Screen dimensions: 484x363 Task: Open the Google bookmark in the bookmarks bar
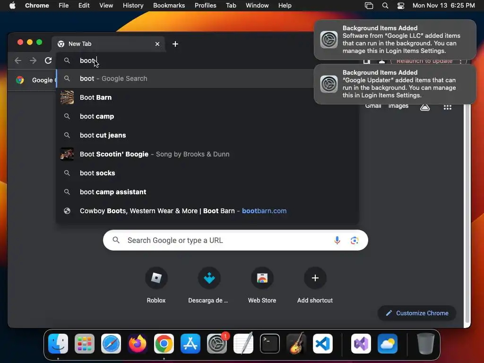[35, 80]
